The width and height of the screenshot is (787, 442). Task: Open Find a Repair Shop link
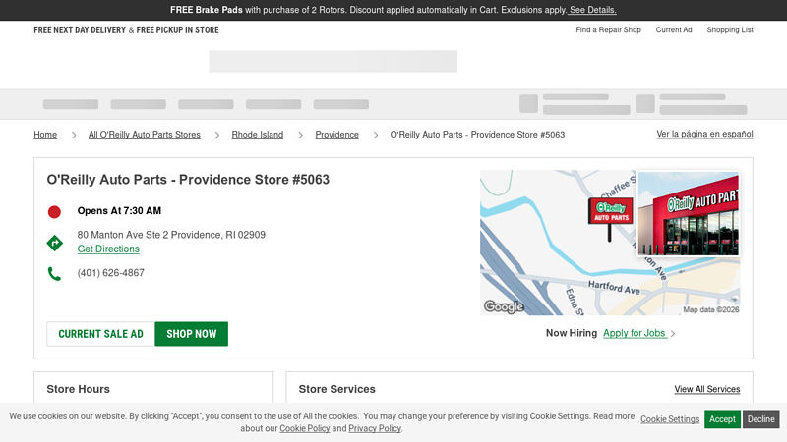point(608,30)
